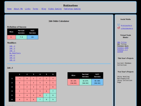
Task: Click the NDS Titles text
Action: (x=122, y=44)
